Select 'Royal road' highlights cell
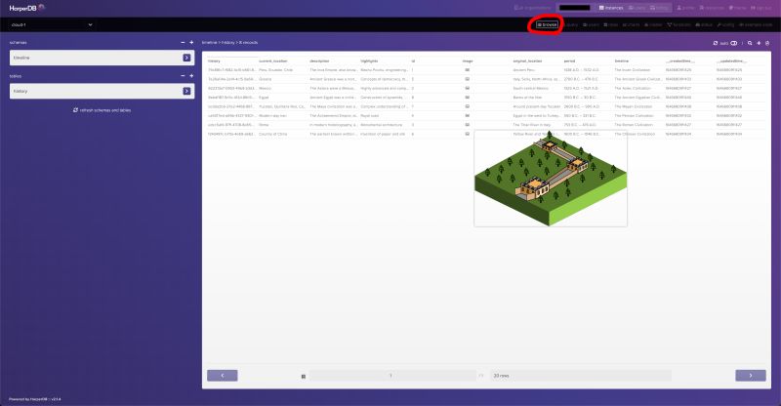781x406 pixels. [370, 115]
